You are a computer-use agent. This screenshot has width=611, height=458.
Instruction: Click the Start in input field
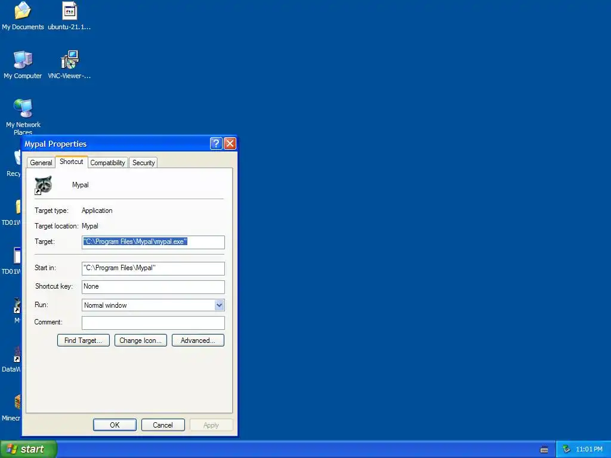(x=153, y=268)
